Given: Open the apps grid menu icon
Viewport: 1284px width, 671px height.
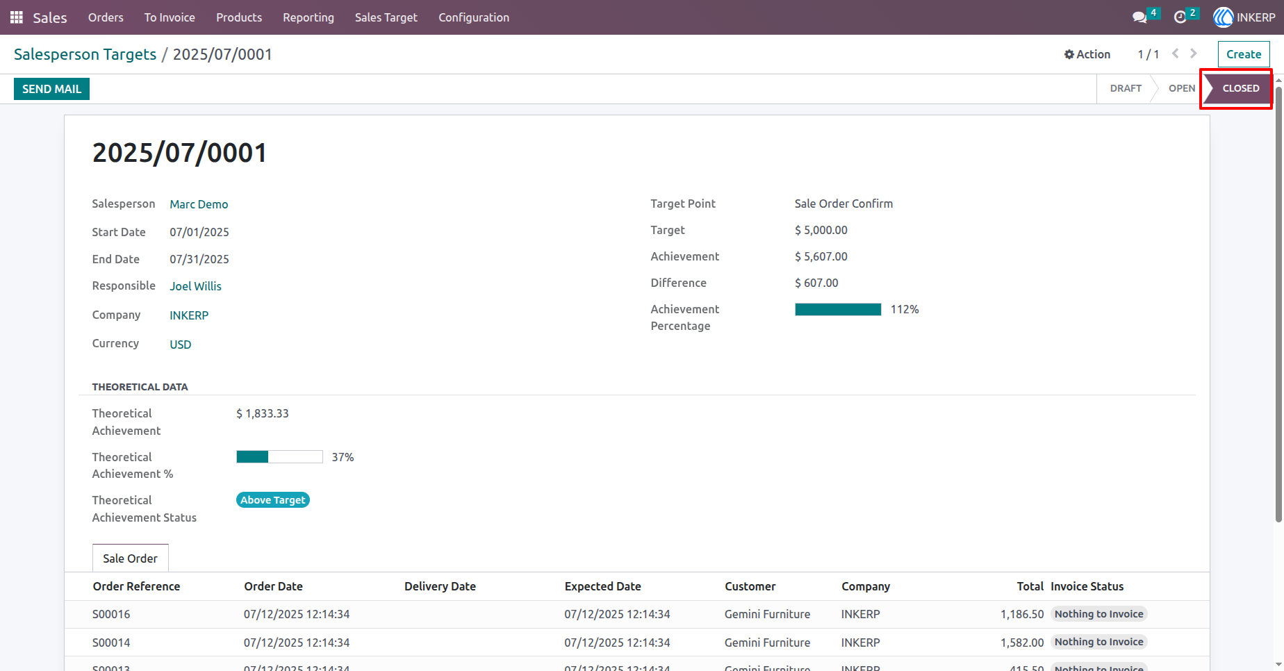Looking at the screenshot, I should pyautogui.click(x=17, y=17).
